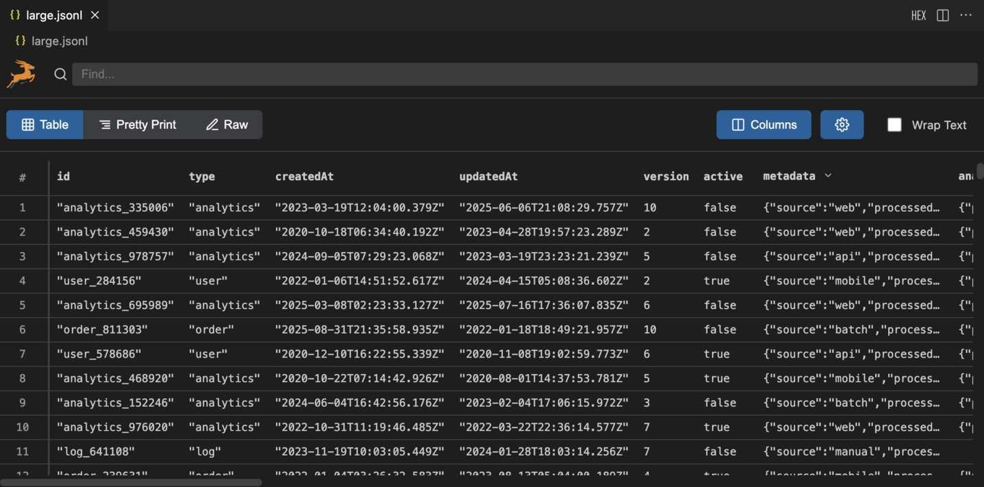This screenshot has width=984, height=487.
Task: Click the type column header
Action: (202, 176)
